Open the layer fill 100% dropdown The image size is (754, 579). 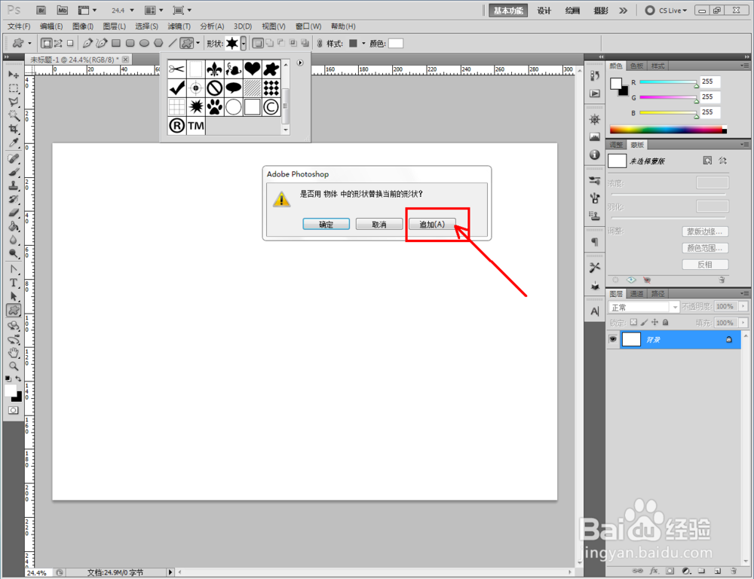coord(744,323)
